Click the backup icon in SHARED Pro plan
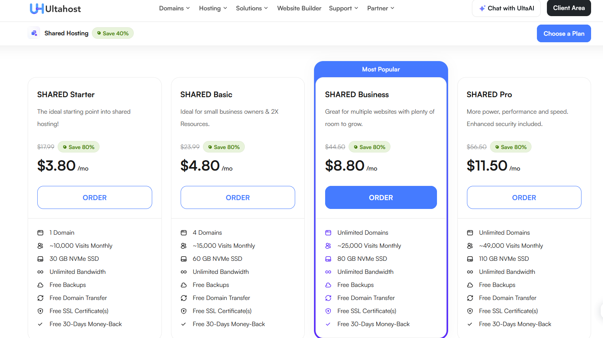 tap(470, 285)
